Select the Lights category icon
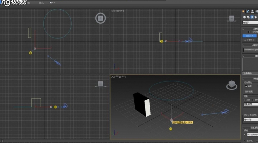Screen dimensions: 258x143 (252, 17)
